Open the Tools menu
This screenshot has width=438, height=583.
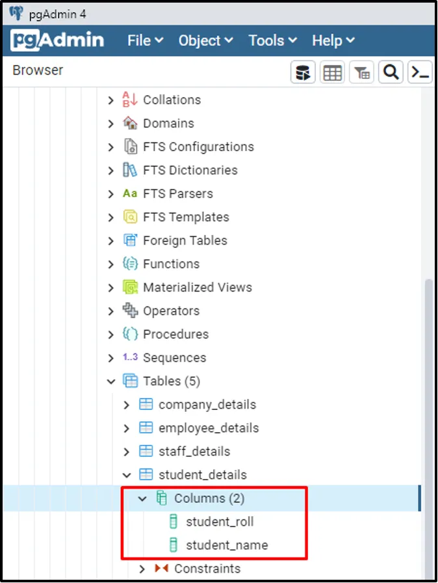[x=272, y=40]
